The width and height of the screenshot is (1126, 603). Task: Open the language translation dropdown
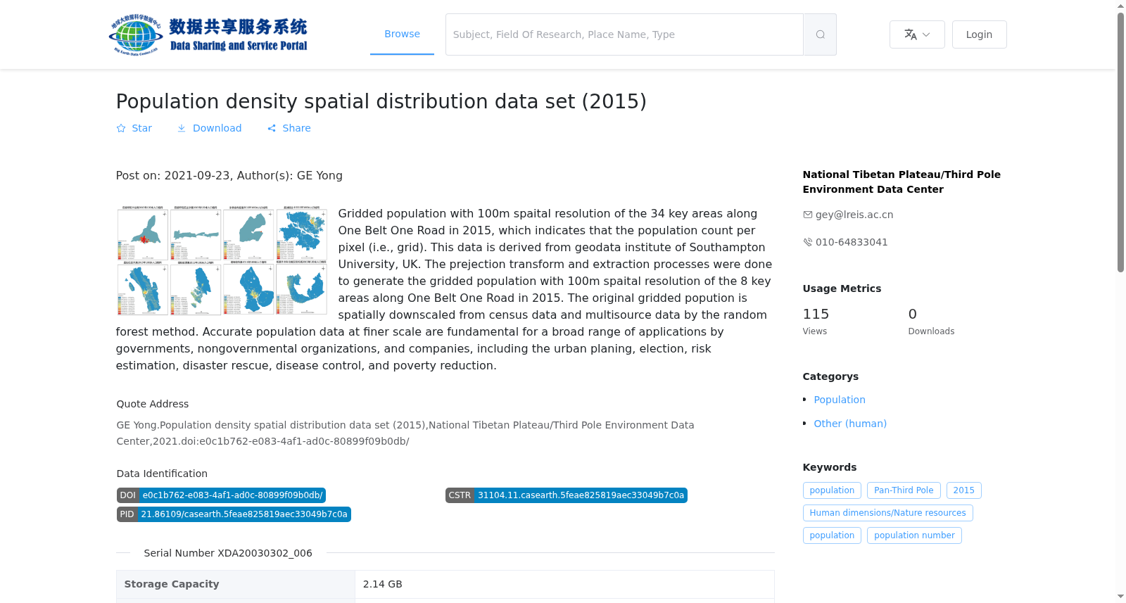tap(917, 34)
